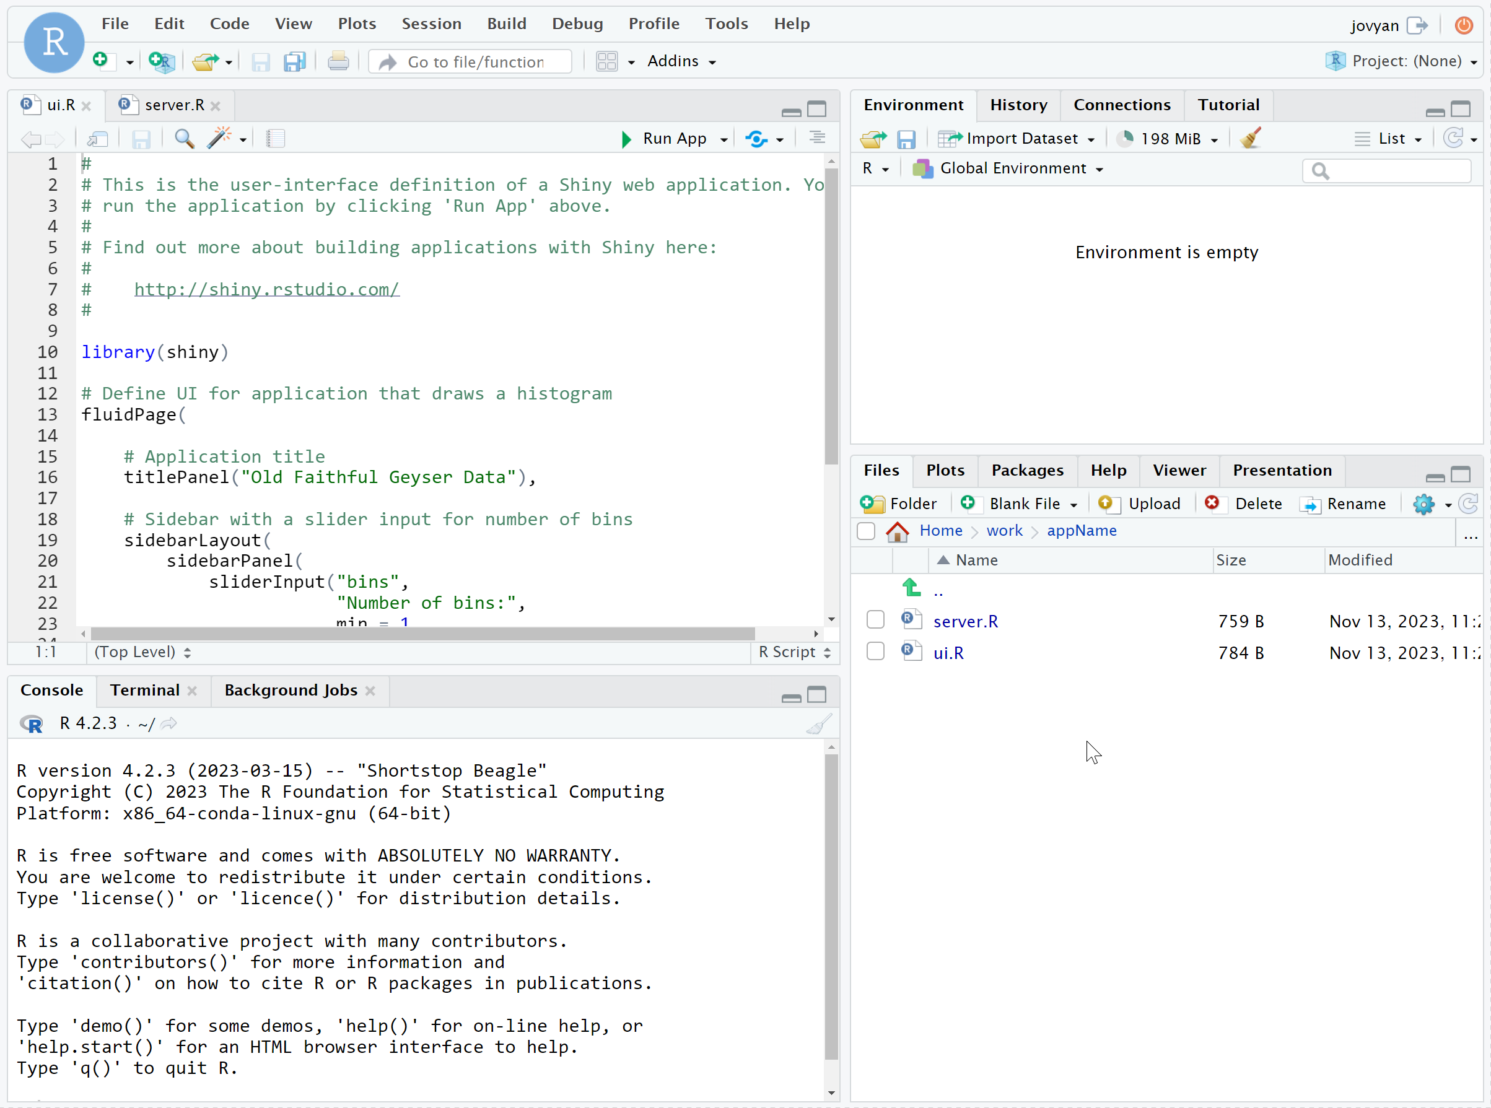
Task: Close the Background Jobs tab
Action: (370, 691)
